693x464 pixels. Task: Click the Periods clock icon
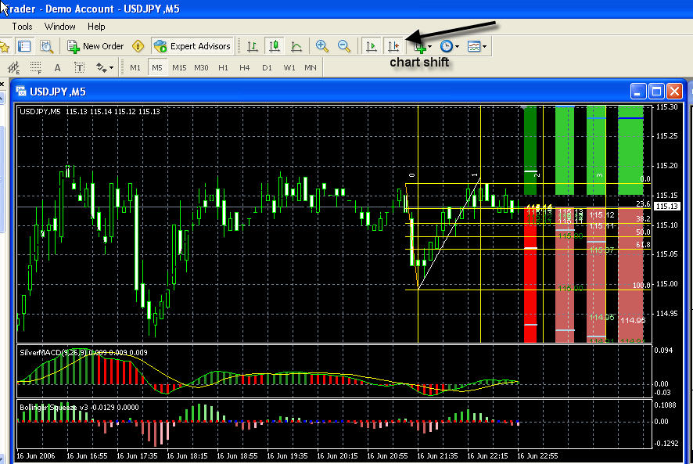pos(447,46)
